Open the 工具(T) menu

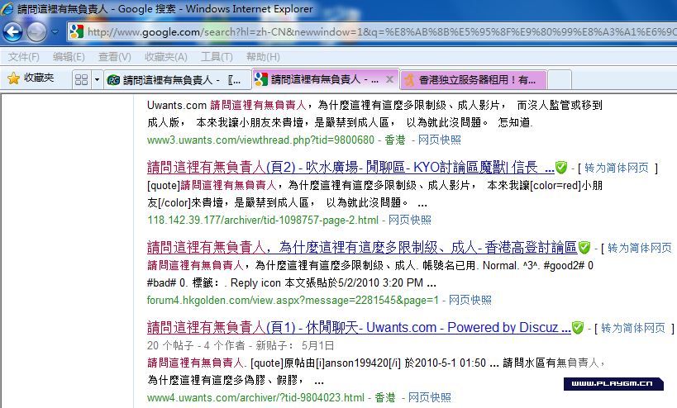pyautogui.click(x=217, y=56)
